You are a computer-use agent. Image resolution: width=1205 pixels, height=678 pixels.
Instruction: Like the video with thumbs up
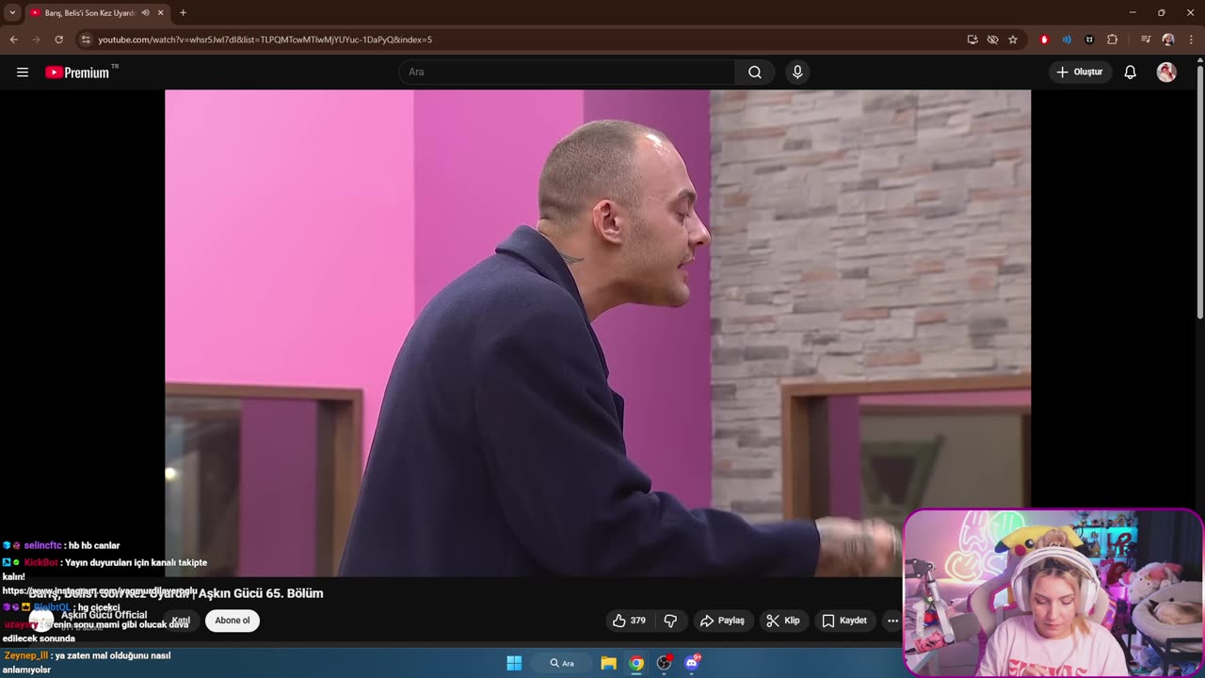(x=629, y=621)
